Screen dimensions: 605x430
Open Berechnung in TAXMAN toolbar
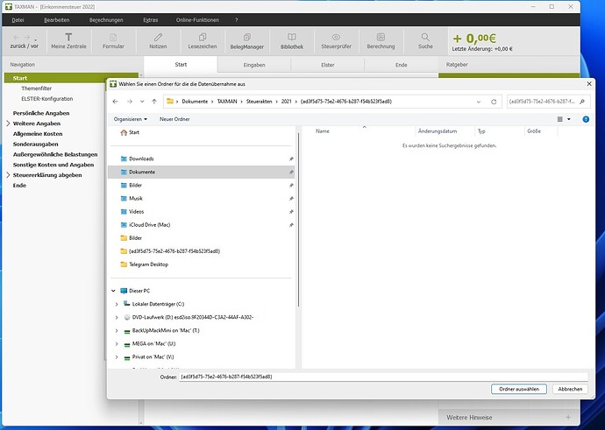click(x=381, y=41)
